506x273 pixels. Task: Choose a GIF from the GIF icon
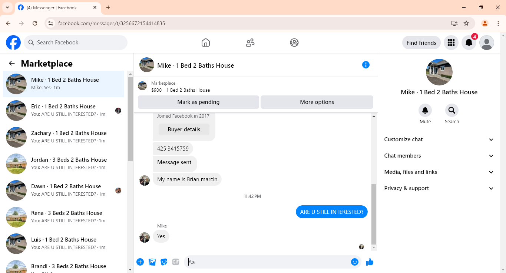click(x=176, y=262)
